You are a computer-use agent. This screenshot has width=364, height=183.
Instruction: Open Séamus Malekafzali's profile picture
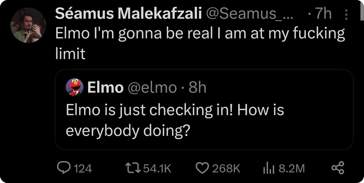click(28, 25)
